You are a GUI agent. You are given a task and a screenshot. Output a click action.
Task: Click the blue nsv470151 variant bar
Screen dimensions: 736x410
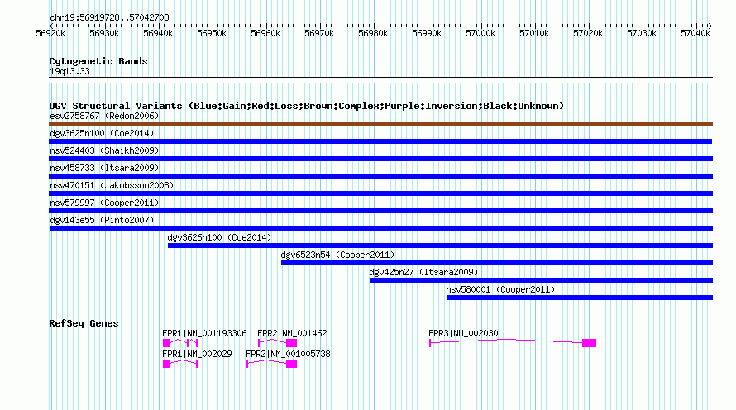pyautogui.click(x=380, y=193)
